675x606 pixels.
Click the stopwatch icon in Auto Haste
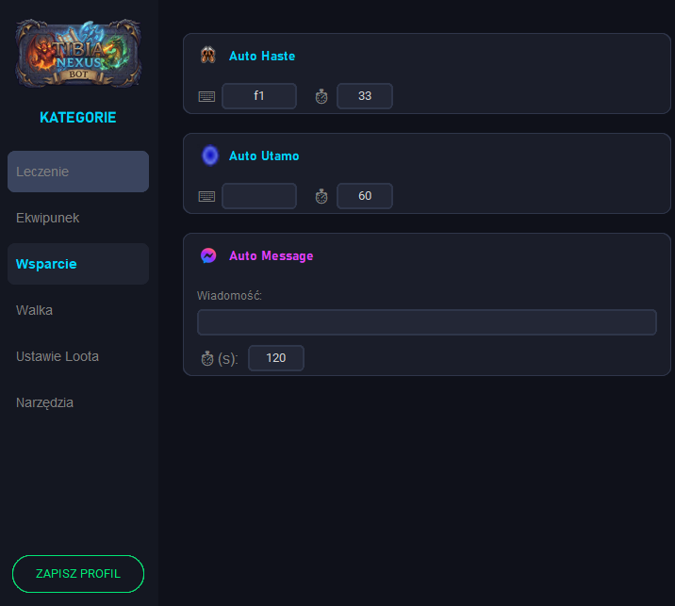point(321,96)
